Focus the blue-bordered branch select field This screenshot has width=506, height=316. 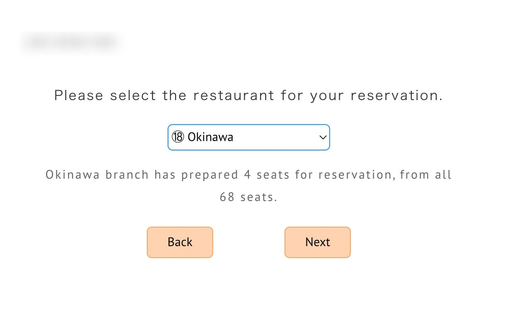[x=249, y=137]
